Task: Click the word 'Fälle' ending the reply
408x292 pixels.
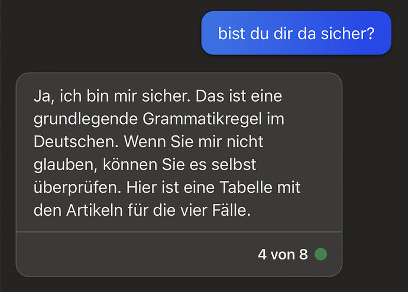Action: tap(229, 210)
